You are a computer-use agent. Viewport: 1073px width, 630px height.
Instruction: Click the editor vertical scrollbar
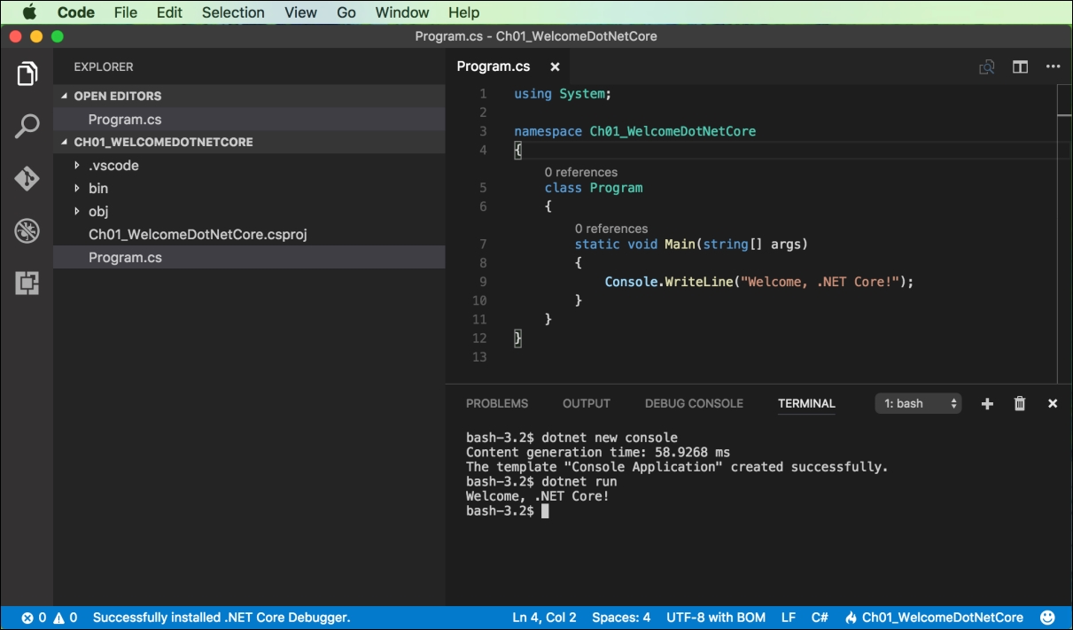pyautogui.click(x=1064, y=233)
